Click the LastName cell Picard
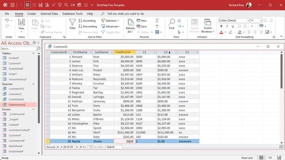Viewport: 285px width, 160px height. pos(103,70)
